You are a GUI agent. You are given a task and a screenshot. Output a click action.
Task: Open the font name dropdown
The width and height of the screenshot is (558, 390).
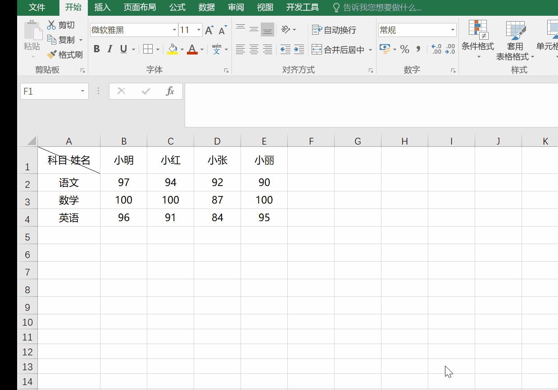[x=174, y=30]
